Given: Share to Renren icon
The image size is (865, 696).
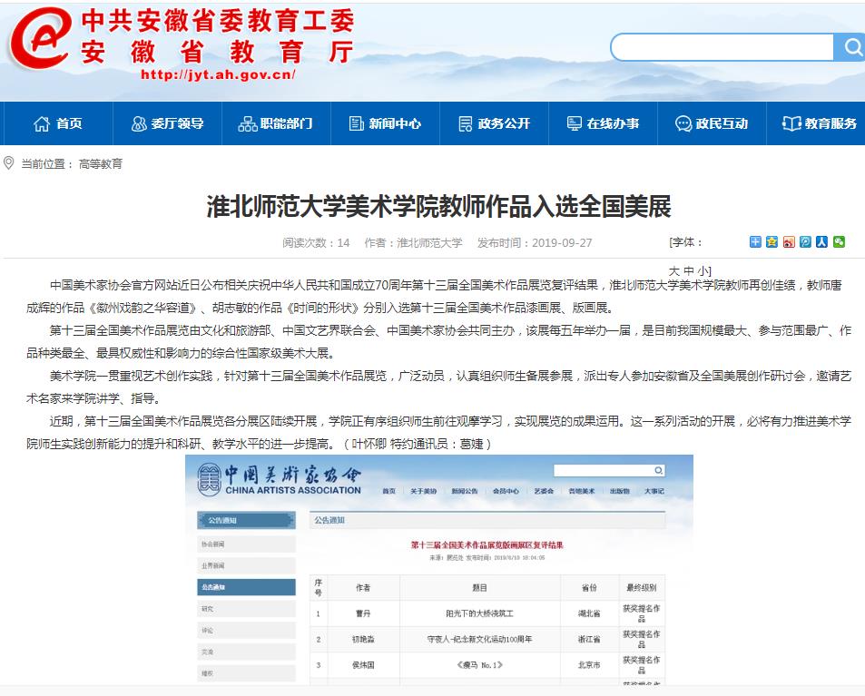Looking at the screenshot, I should point(822,241).
